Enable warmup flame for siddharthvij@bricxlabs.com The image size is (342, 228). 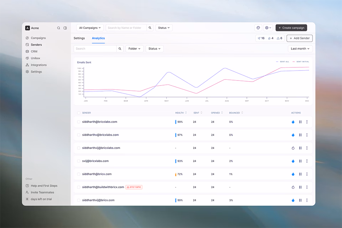coord(293,148)
